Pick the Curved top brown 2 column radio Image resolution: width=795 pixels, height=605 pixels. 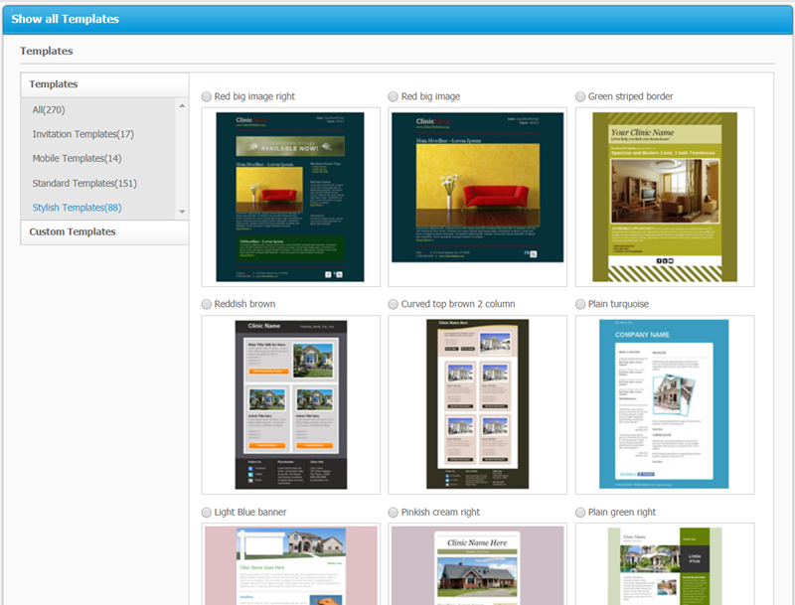(x=393, y=304)
